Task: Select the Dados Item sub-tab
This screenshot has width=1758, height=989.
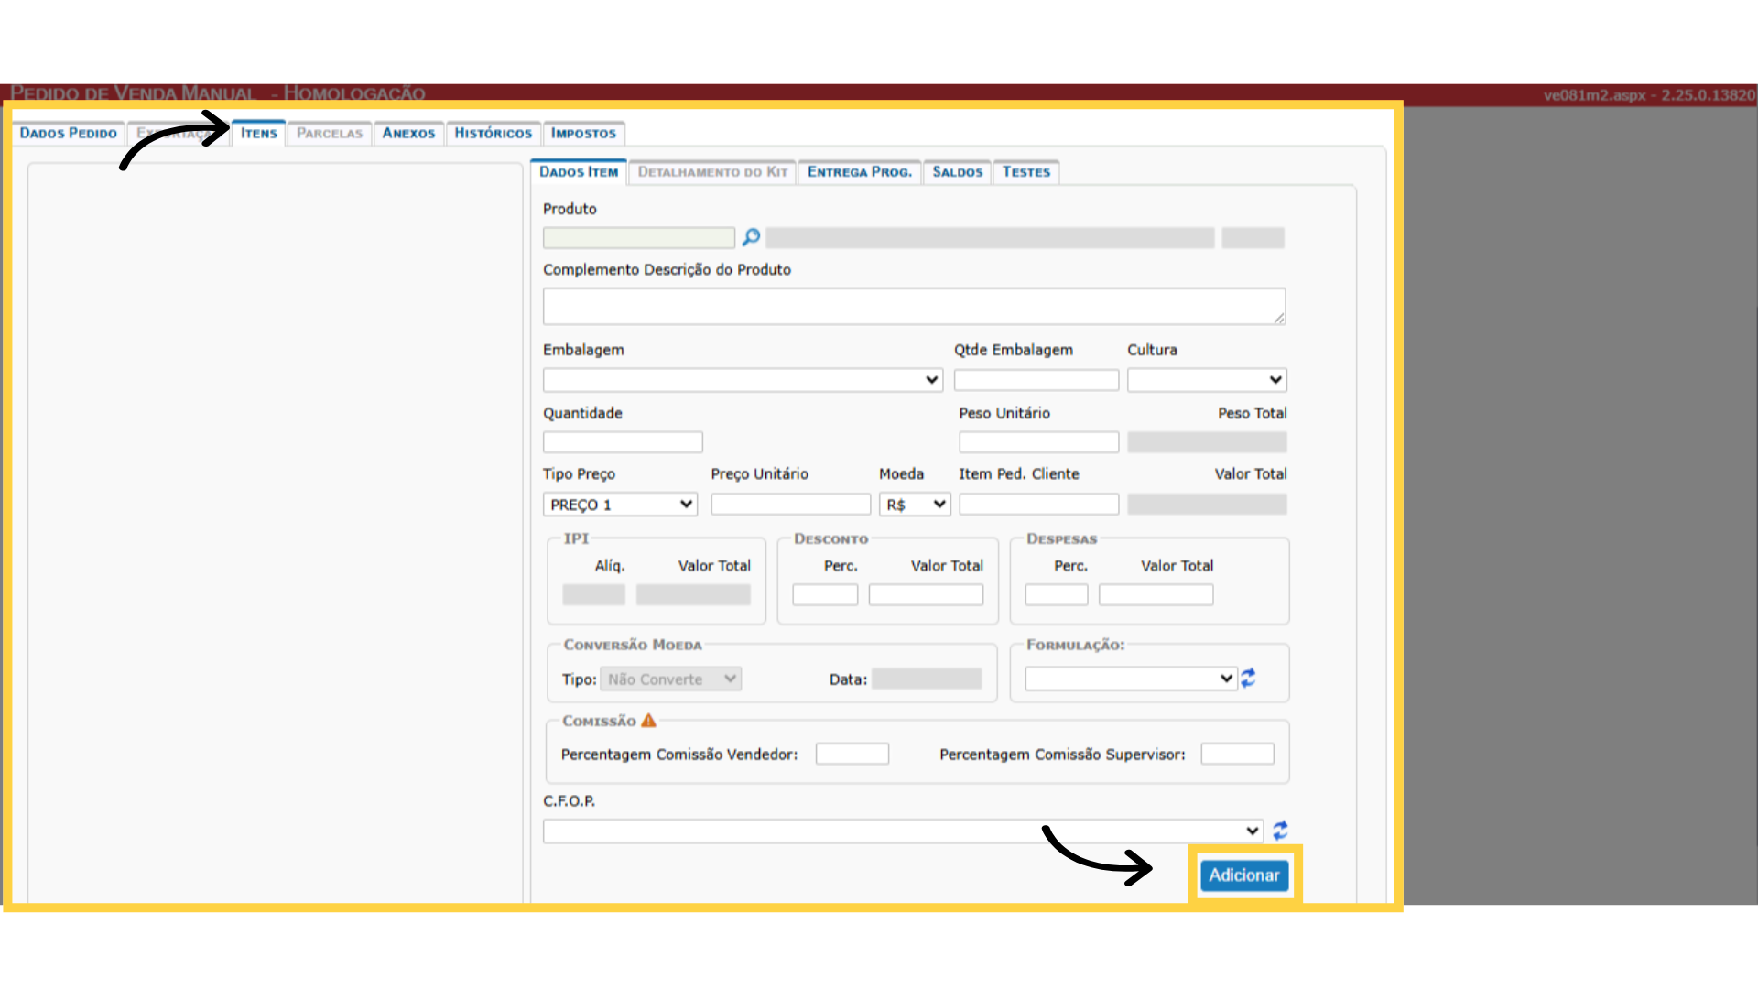Action: click(x=579, y=172)
